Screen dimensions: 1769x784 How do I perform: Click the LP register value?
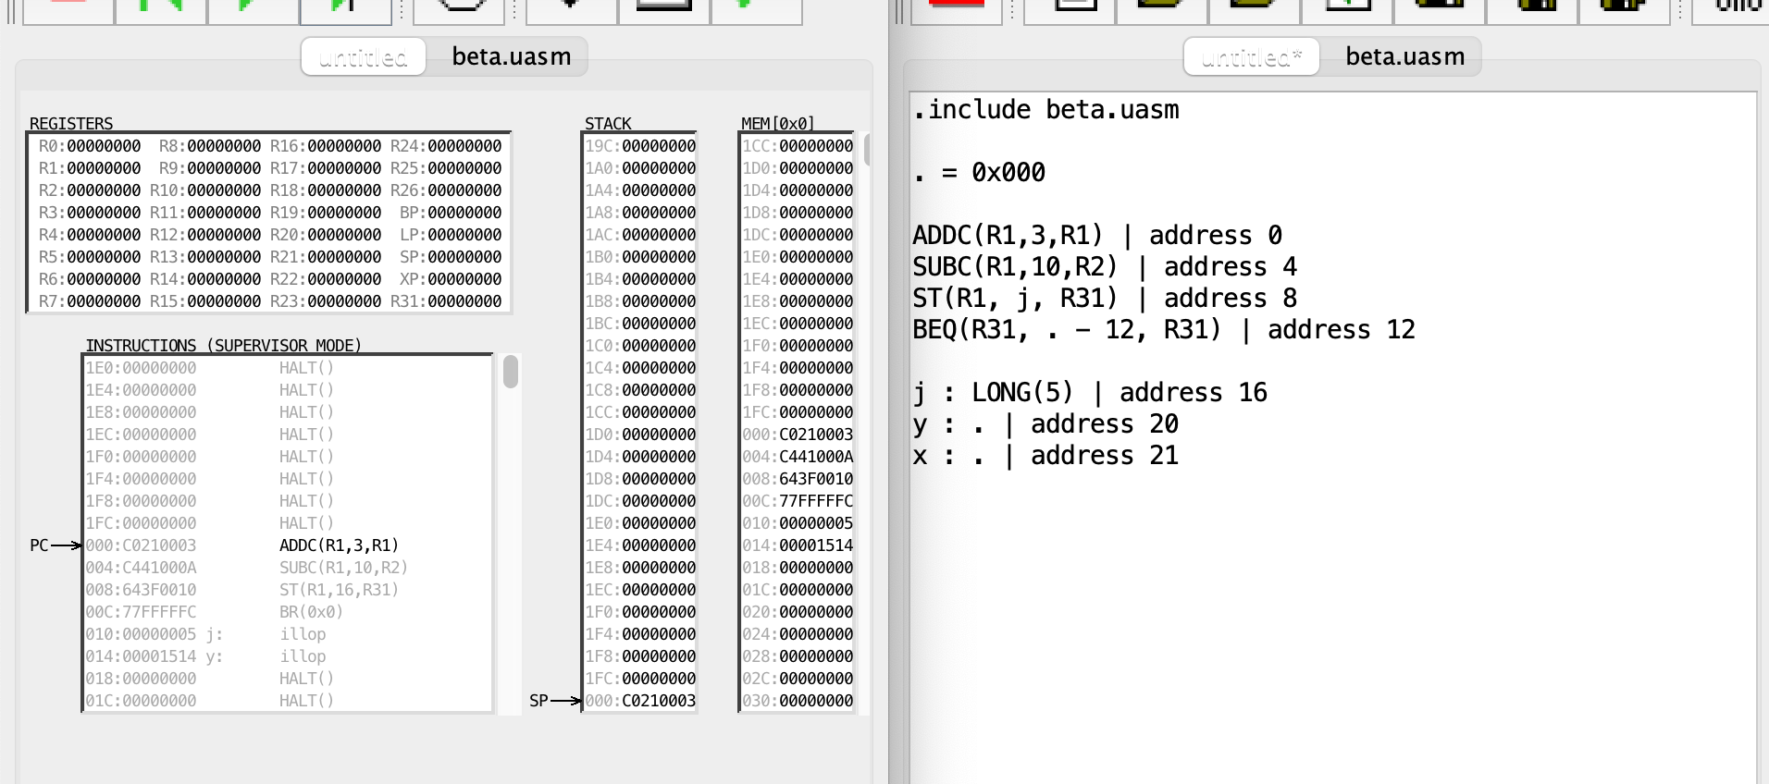464,235
